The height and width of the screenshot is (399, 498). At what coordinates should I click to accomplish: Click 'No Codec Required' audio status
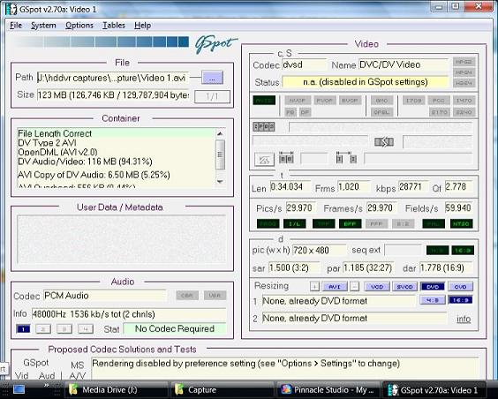[x=175, y=328]
